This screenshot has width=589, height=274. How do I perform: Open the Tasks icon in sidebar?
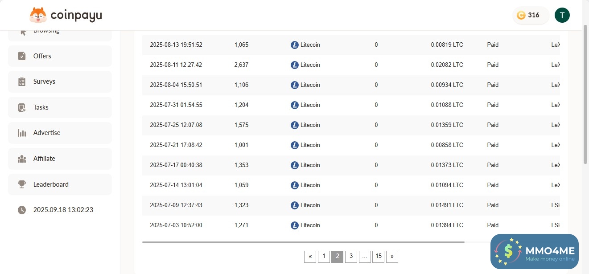coord(22,107)
